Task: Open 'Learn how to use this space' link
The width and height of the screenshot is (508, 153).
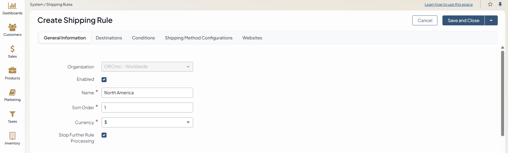Action: click(x=449, y=4)
